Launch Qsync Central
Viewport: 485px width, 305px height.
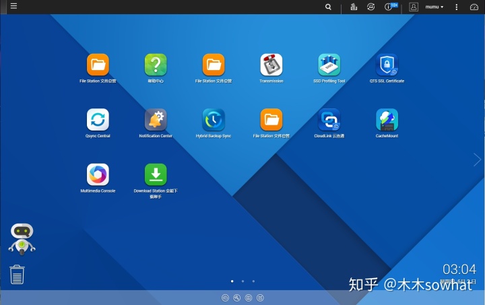98,120
